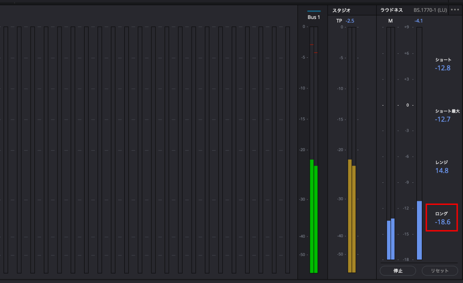463x283 pixels.
Task: Click the ロング value -18.6
Action: click(443, 222)
